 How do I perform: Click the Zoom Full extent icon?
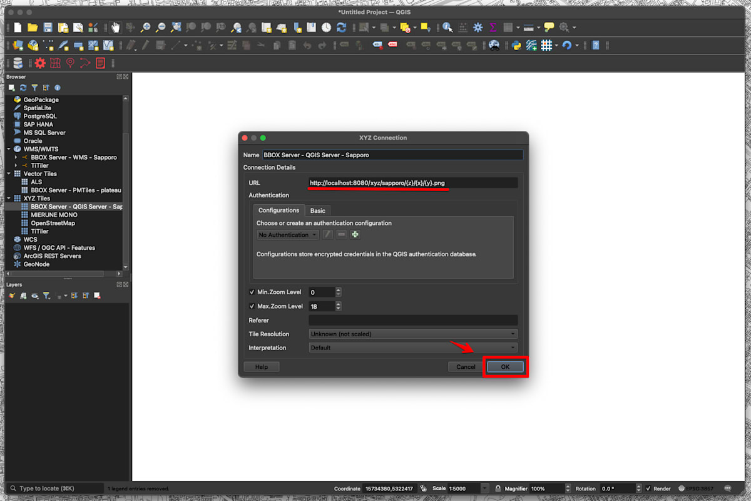(x=176, y=28)
